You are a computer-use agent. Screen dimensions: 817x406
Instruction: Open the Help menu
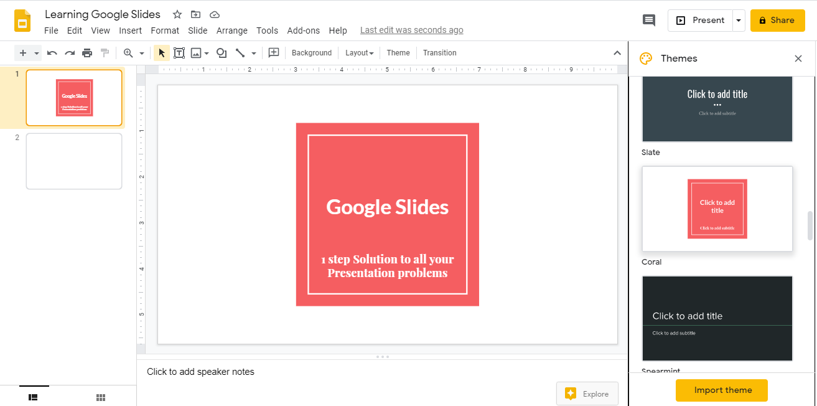(x=338, y=31)
